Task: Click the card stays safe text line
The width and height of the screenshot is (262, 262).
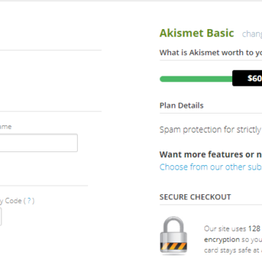Action: 233,250
